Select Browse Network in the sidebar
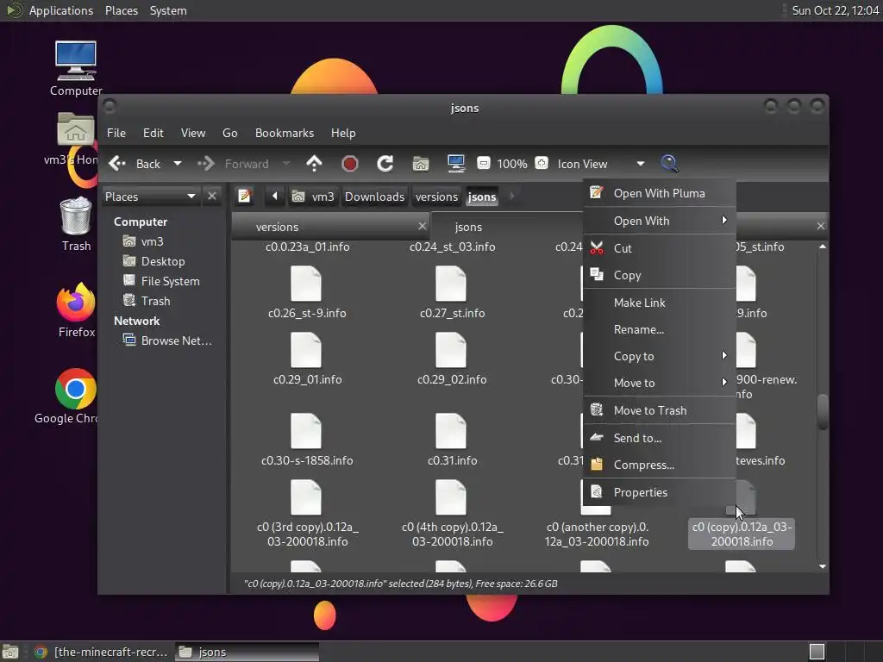The image size is (883, 662). (176, 340)
